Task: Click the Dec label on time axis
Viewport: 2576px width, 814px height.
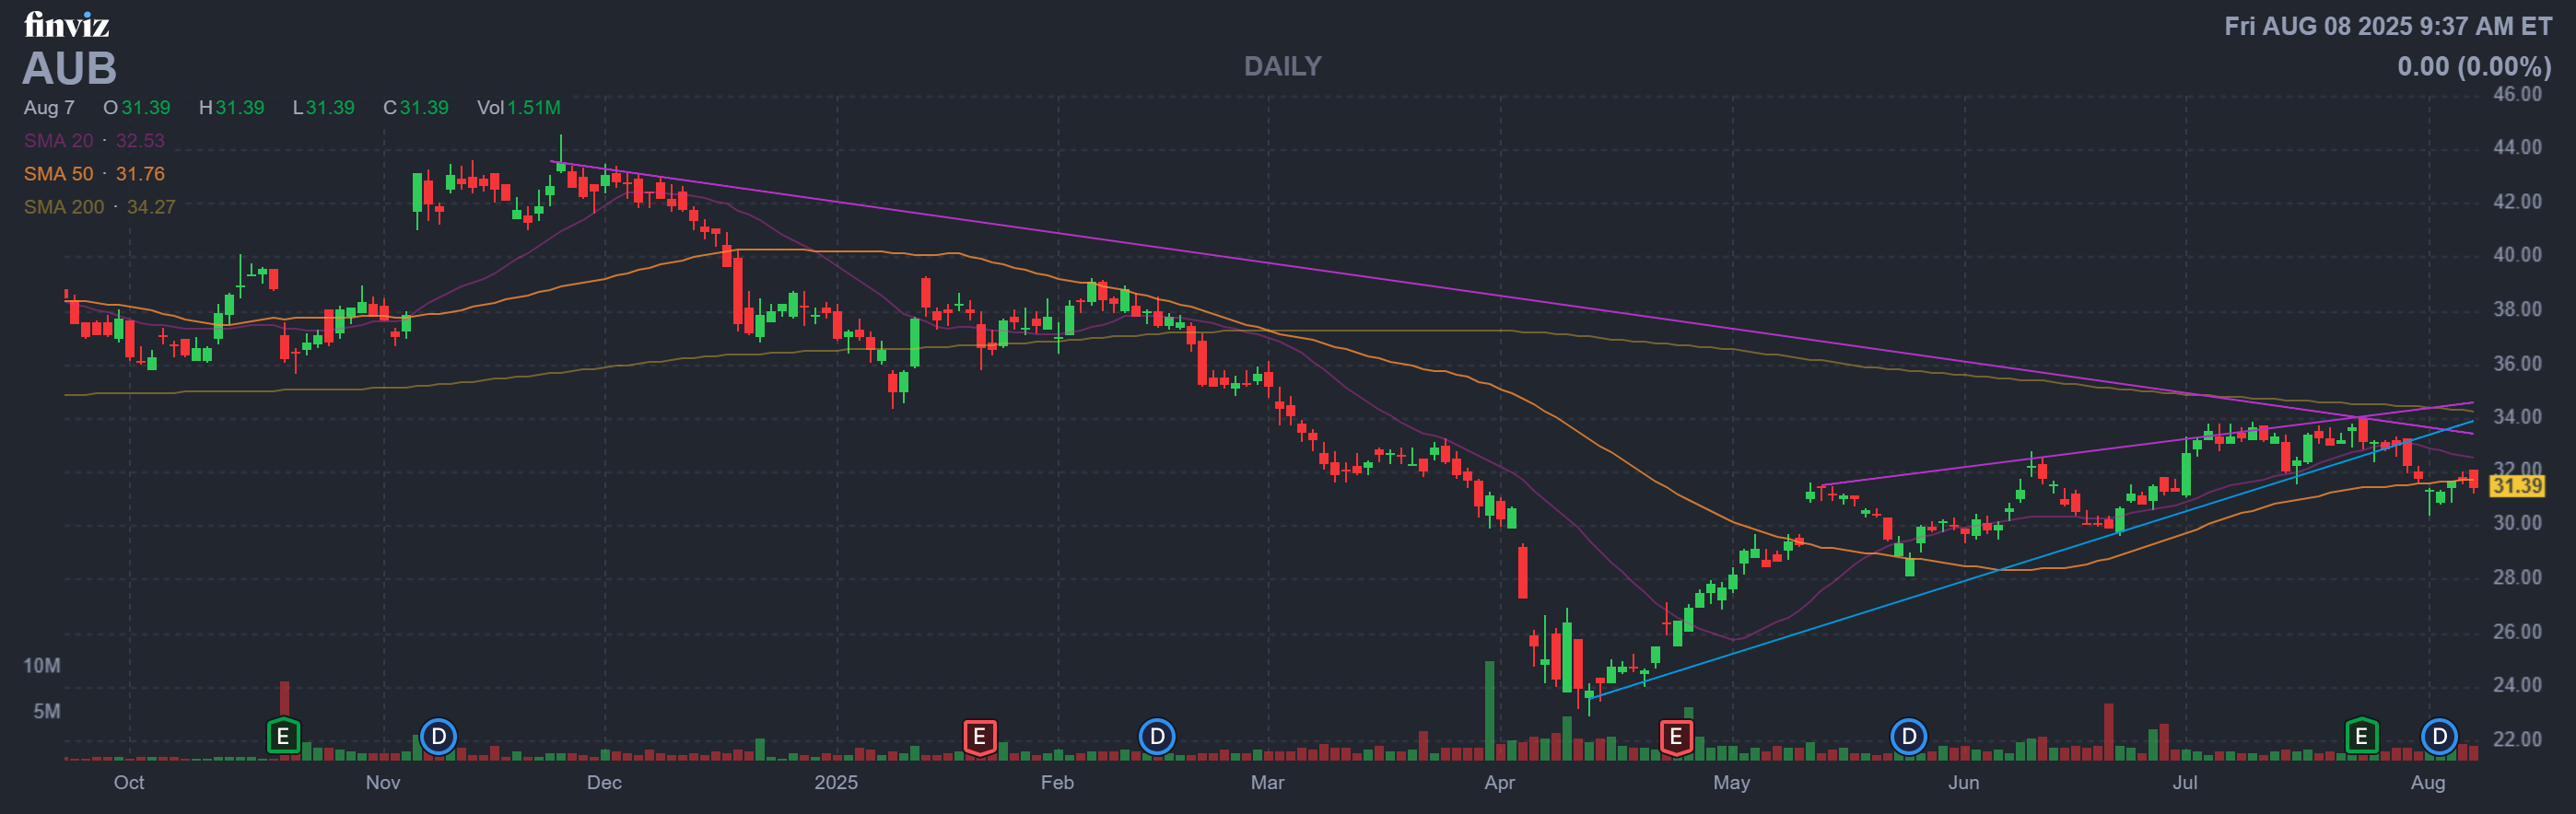Action: click(604, 783)
